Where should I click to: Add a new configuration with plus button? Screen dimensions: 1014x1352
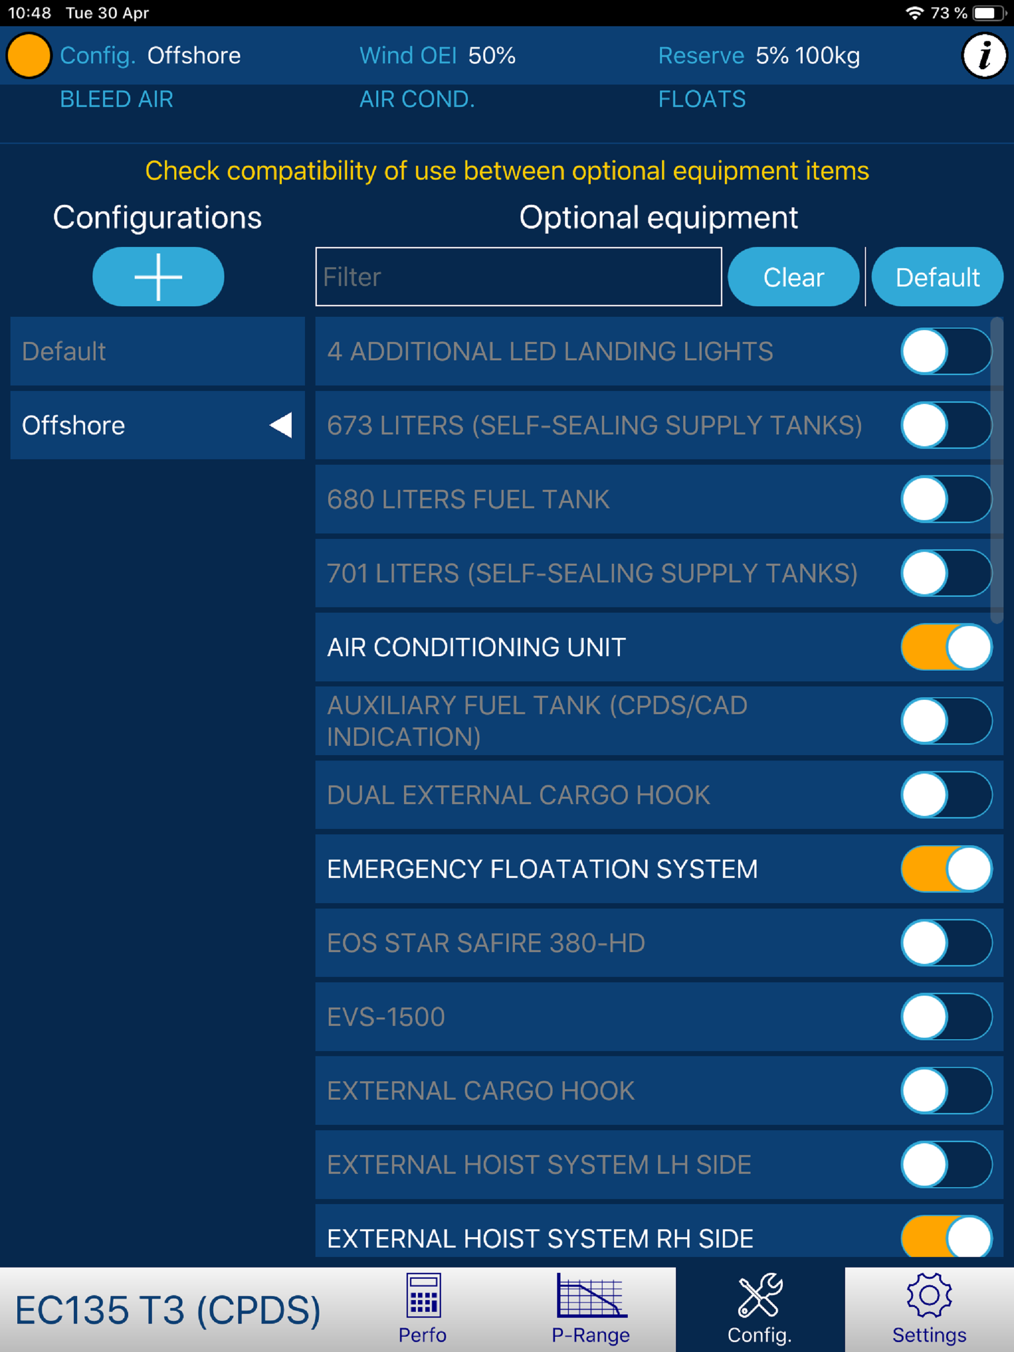click(x=158, y=277)
